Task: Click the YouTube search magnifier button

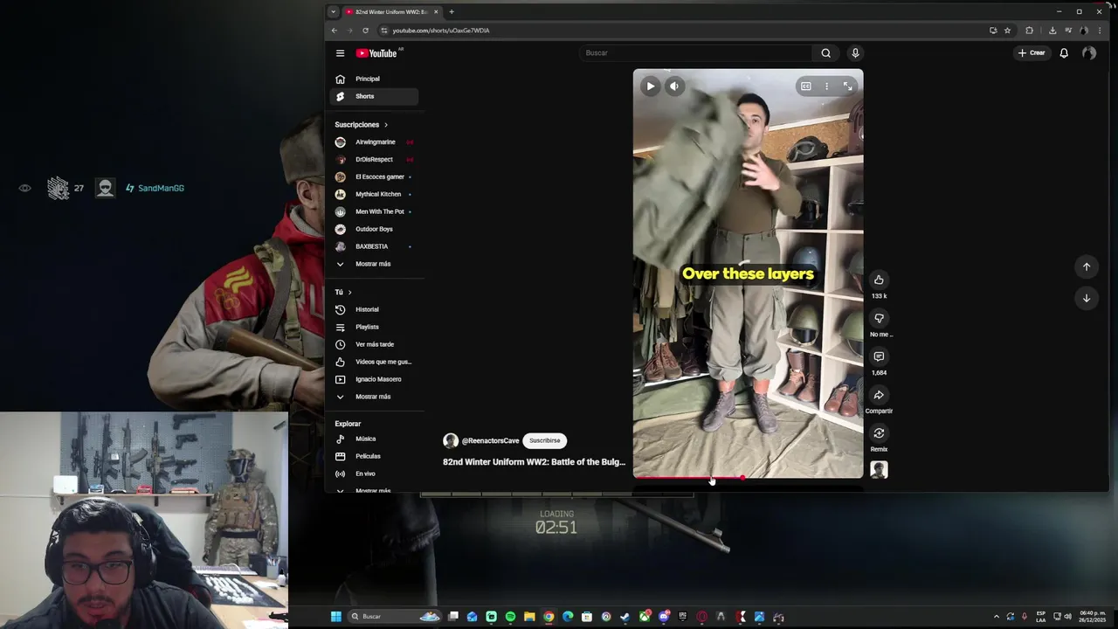Action: (825, 53)
